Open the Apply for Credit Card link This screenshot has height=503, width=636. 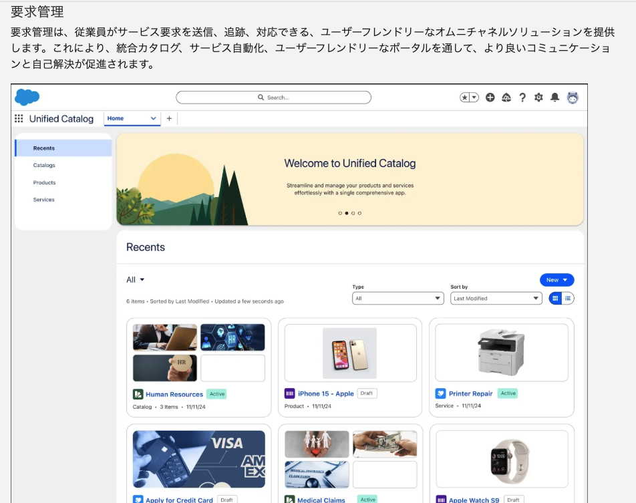click(x=179, y=500)
